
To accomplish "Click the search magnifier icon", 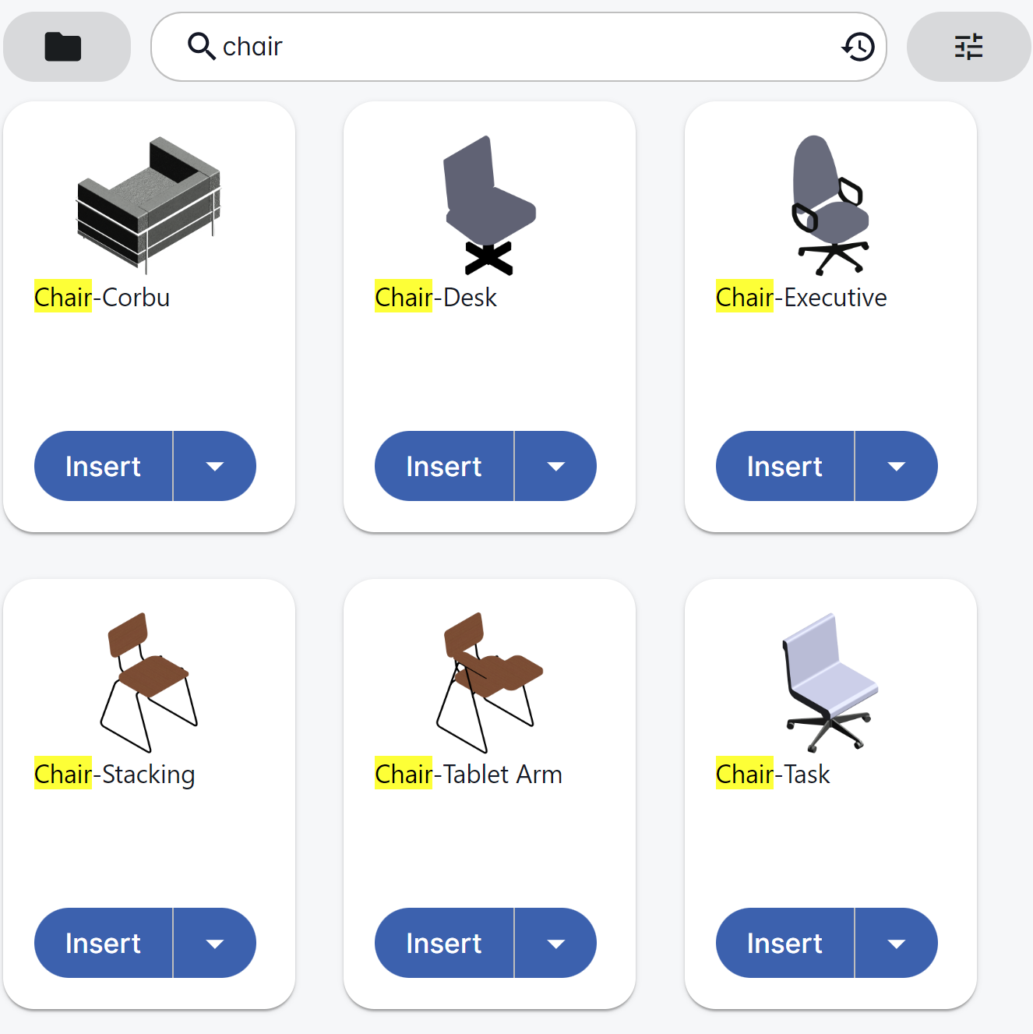I will click(201, 47).
